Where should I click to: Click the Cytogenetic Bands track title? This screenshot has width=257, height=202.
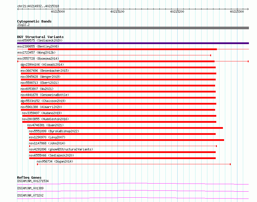[x=34, y=21]
